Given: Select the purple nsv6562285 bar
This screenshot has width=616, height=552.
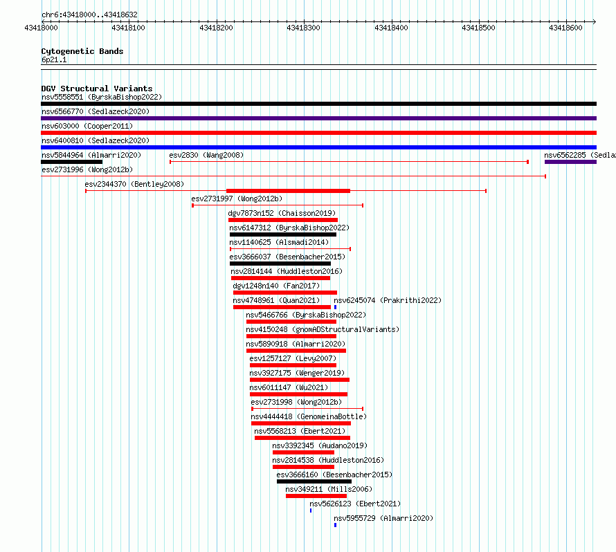Looking at the screenshot, I should click(570, 162).
